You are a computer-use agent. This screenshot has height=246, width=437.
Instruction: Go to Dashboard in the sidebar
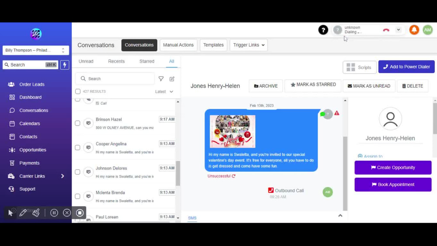pos(31,97)
